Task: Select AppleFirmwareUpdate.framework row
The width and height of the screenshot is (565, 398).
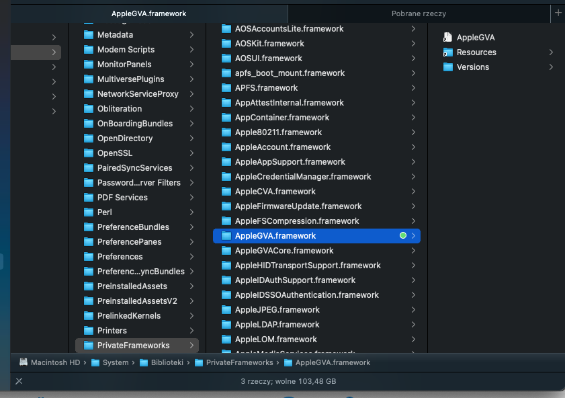Action: 316,206
